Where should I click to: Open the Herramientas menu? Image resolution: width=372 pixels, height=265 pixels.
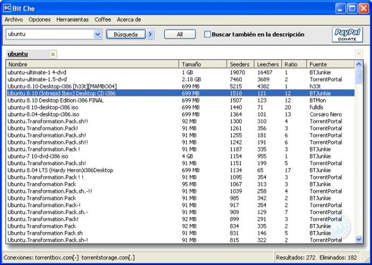click(x=72, y=20)
